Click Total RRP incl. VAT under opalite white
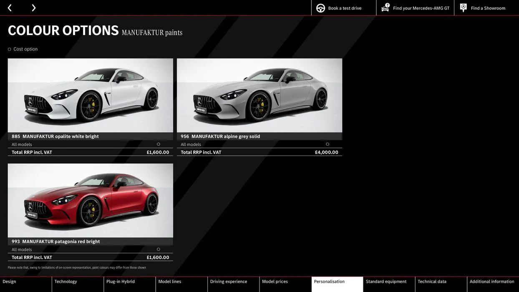This screenshot has width=519, height=292. (32, 152)
